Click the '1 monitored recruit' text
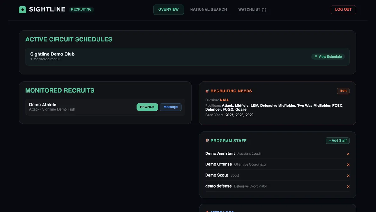Image resolution: width=376 pixels, height=212 pixels. [x=45, y=59]
